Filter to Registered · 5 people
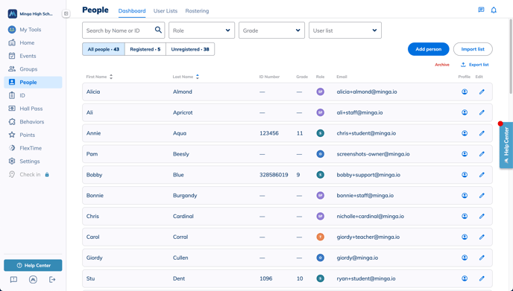513x291 pixels. [145, 49]
